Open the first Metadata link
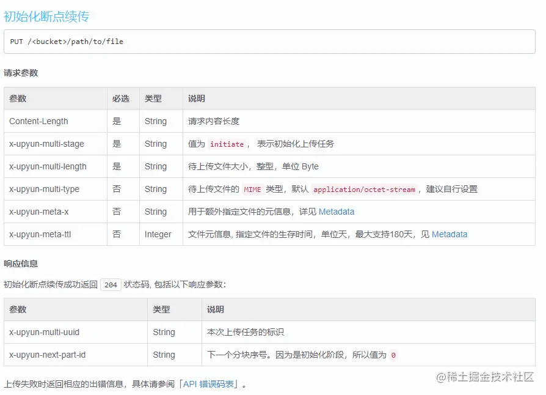 click(336, 212)
